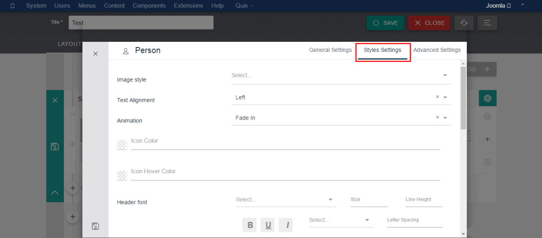Toggle underline for header font
Viewport: 542px width, 238px height.
(x=268, y=225)
